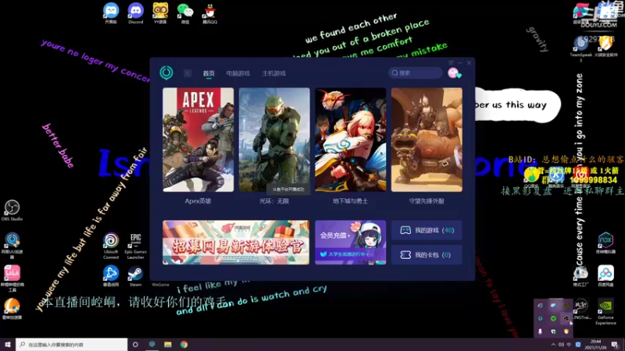Open the user avatar in the game launcher
The width and height of the screenshot is (625, 351).
tap(454, 73)
